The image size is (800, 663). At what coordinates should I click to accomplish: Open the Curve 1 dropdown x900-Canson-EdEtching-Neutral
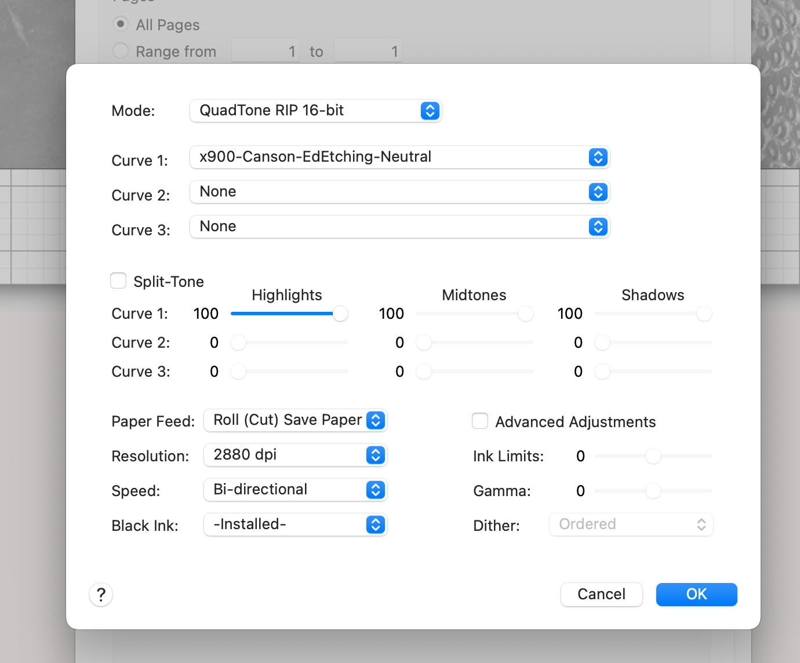[400, 157]
